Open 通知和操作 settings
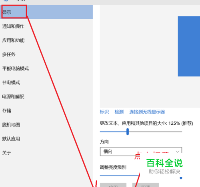 tap(46, 26)
